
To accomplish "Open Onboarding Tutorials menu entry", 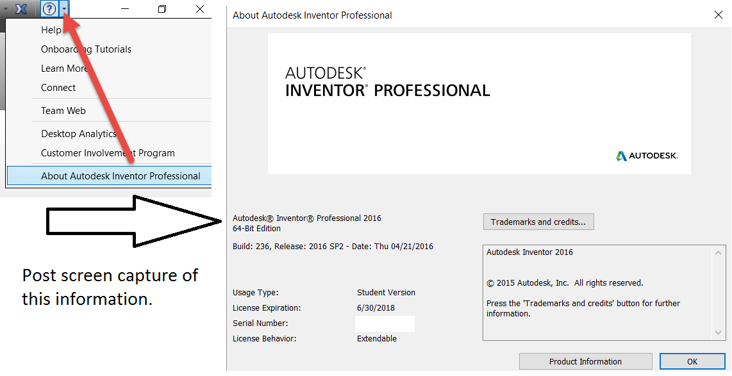I will [x=86, y=49].
